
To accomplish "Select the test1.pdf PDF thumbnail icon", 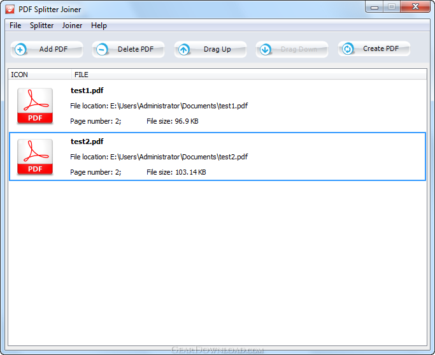I will pos(35,106).
